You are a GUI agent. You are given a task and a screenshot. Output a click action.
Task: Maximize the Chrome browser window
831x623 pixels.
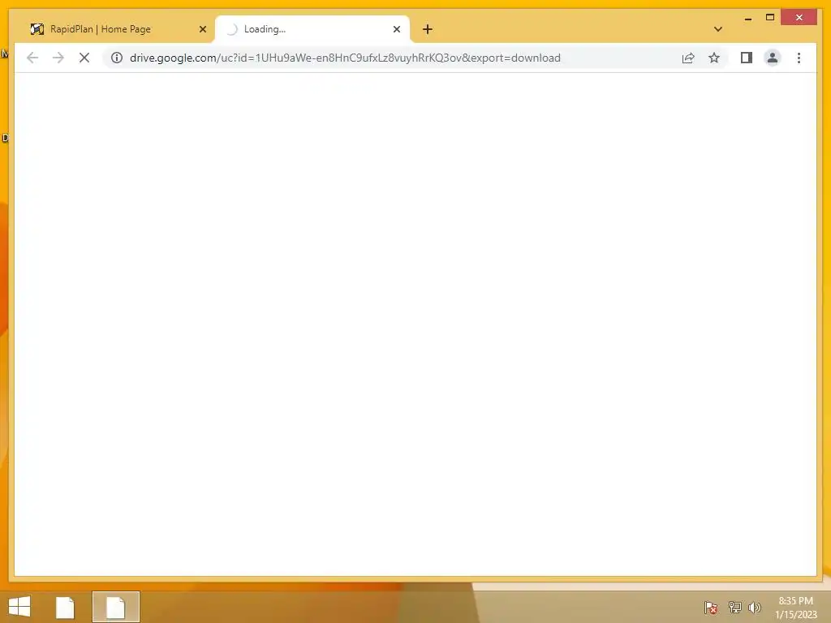770,18
